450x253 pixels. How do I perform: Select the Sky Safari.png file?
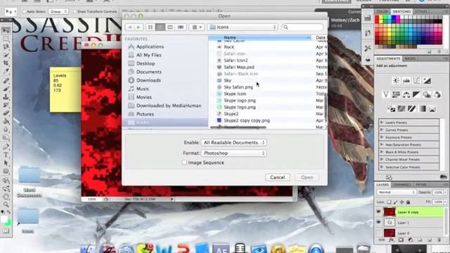[238, 87]
